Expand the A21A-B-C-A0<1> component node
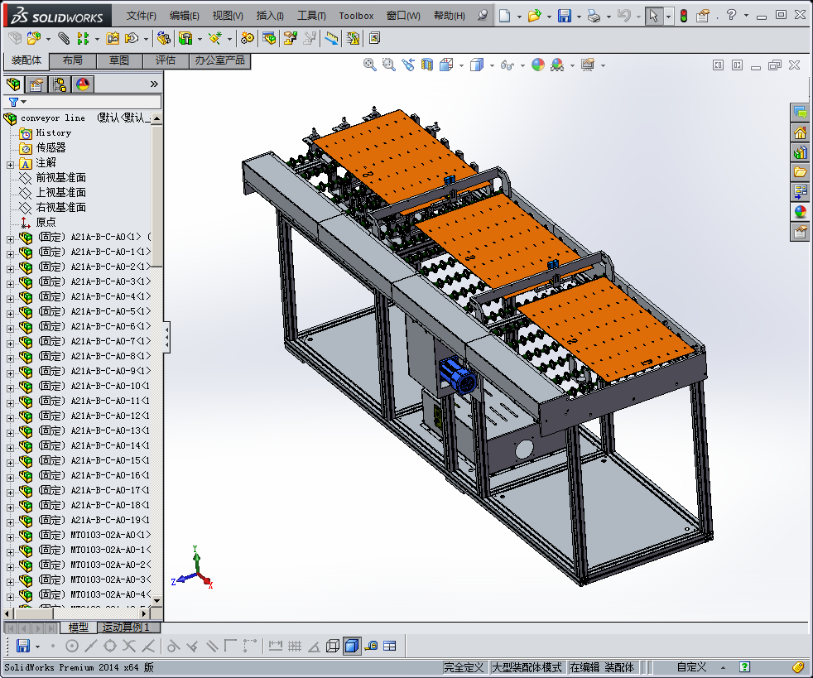The image size is (813, 678). click(x=10, y=239)
